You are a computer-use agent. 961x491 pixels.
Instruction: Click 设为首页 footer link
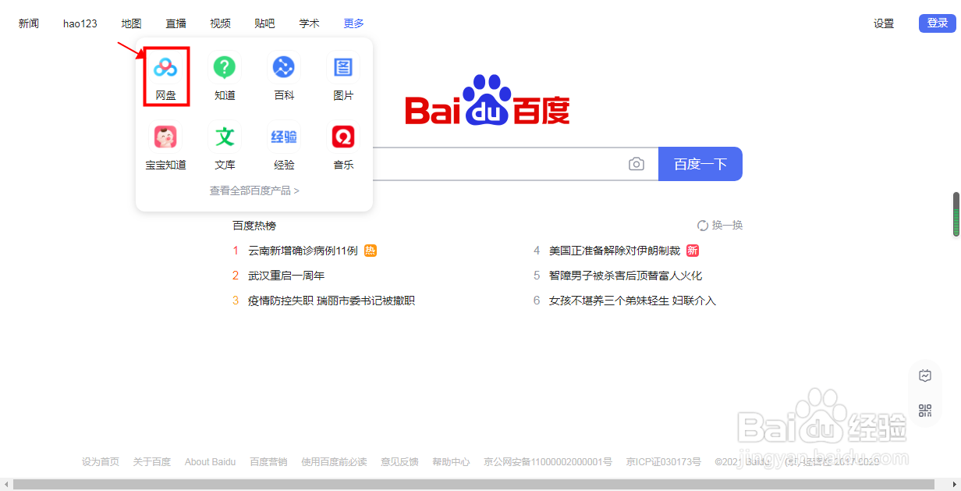click(x=101, y=462)
